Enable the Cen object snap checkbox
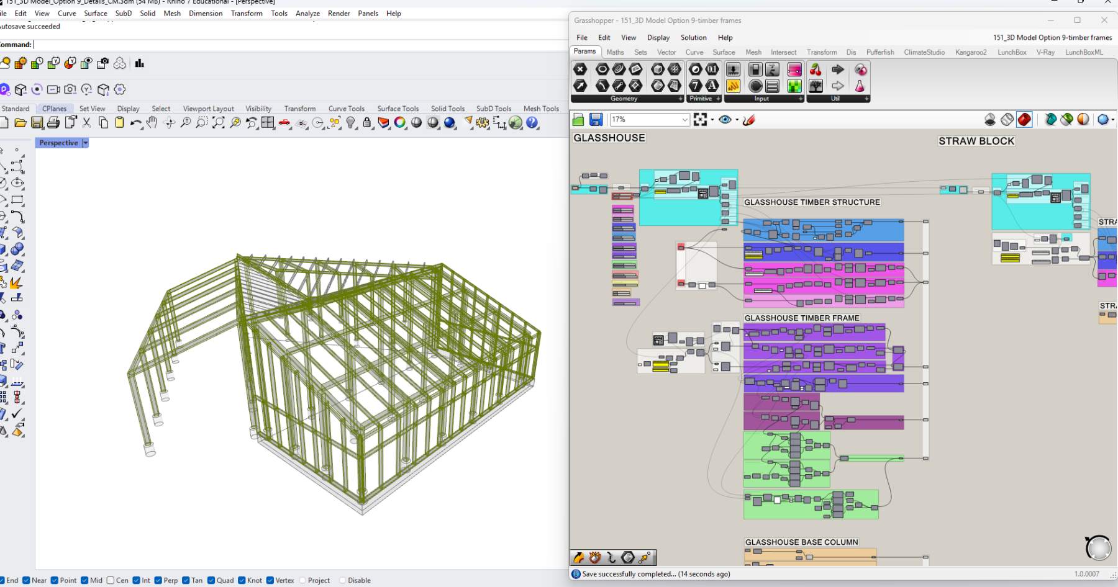The width and height of the screenshot is (1118, 587). 111,580
